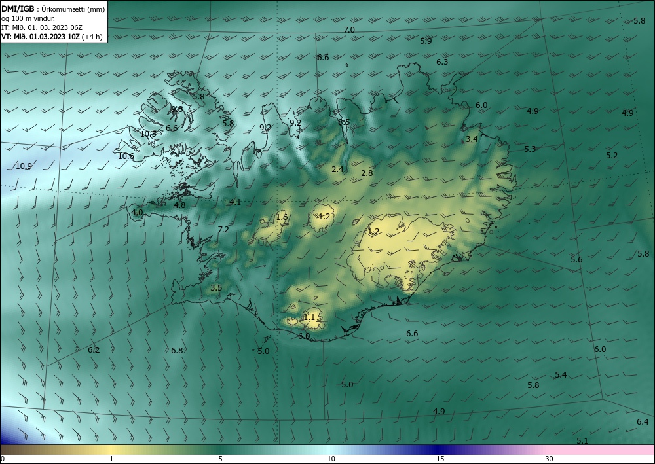Click the 15 label on the color scale
The height and width of the screenshot is (464, 655).
point(440,459)
